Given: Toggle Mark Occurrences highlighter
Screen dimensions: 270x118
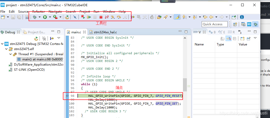Looking at the screenshot, I should click(177, 17).
